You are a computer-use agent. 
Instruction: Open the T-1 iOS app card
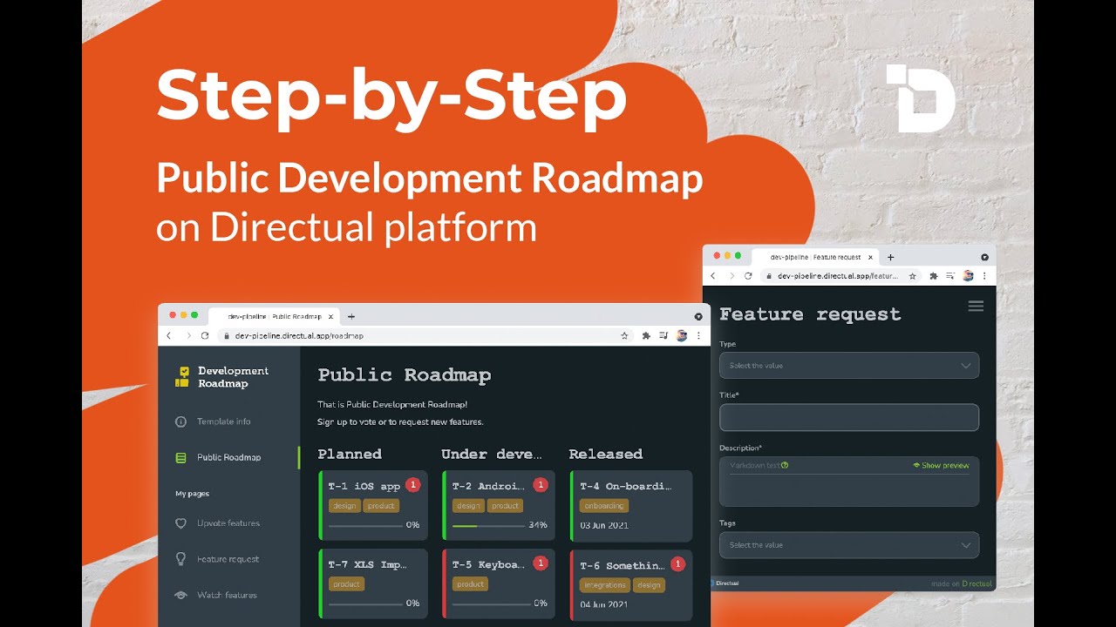point(373,505)
